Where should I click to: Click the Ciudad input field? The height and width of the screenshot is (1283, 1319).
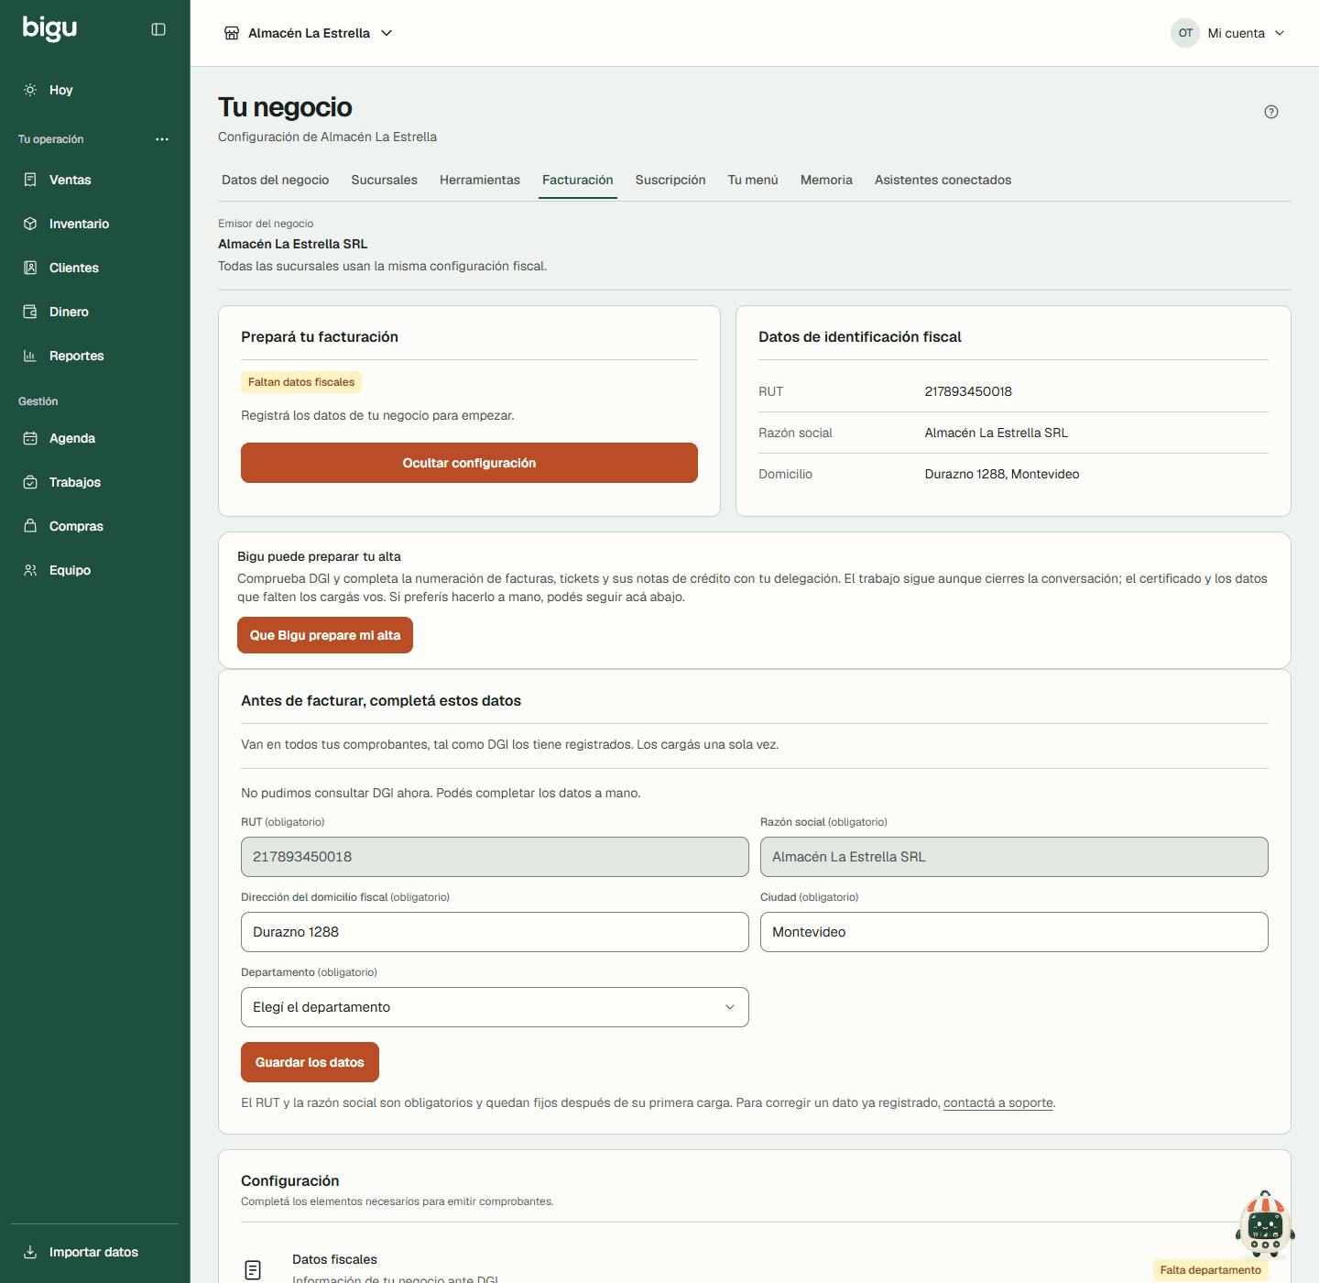pos(1014,932)
